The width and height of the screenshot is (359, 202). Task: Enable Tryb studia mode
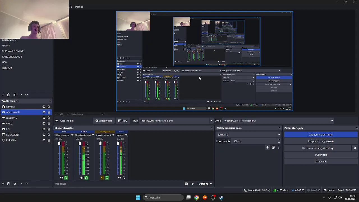coord(321,155)
